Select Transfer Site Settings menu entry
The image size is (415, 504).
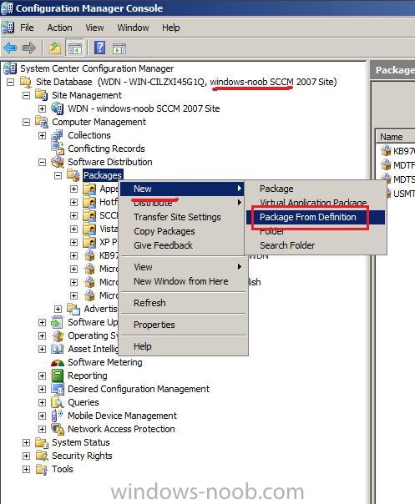click(177, 217)
